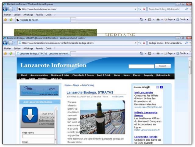Open Affichage menu in Lanzarote window
This screenshot has height=147, width=195.
tap(28, 49)
